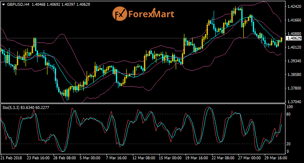The width and height of the screenshot is (304, 163).
Task: Click the triangle arrow beside GBPUSD,H4
Action: click(4, 4)
